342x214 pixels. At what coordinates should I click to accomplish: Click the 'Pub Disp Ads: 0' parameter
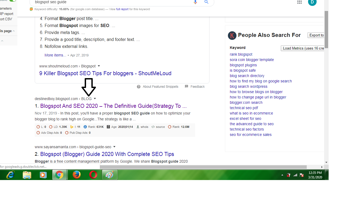78,133
